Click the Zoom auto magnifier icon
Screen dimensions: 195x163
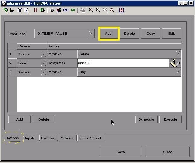(112, 10)
